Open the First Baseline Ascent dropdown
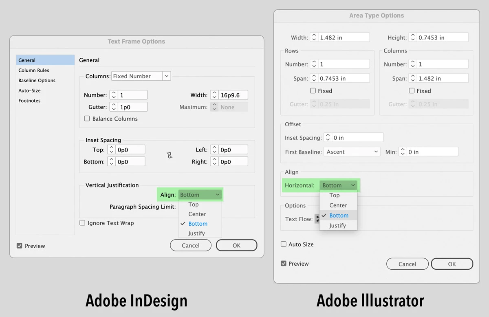Viewport: 489px width, 317px height. tap(352, 152)
